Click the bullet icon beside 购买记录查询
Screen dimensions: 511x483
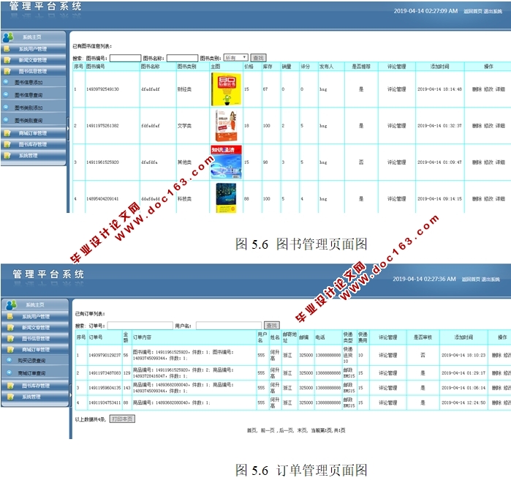[9, 361]
